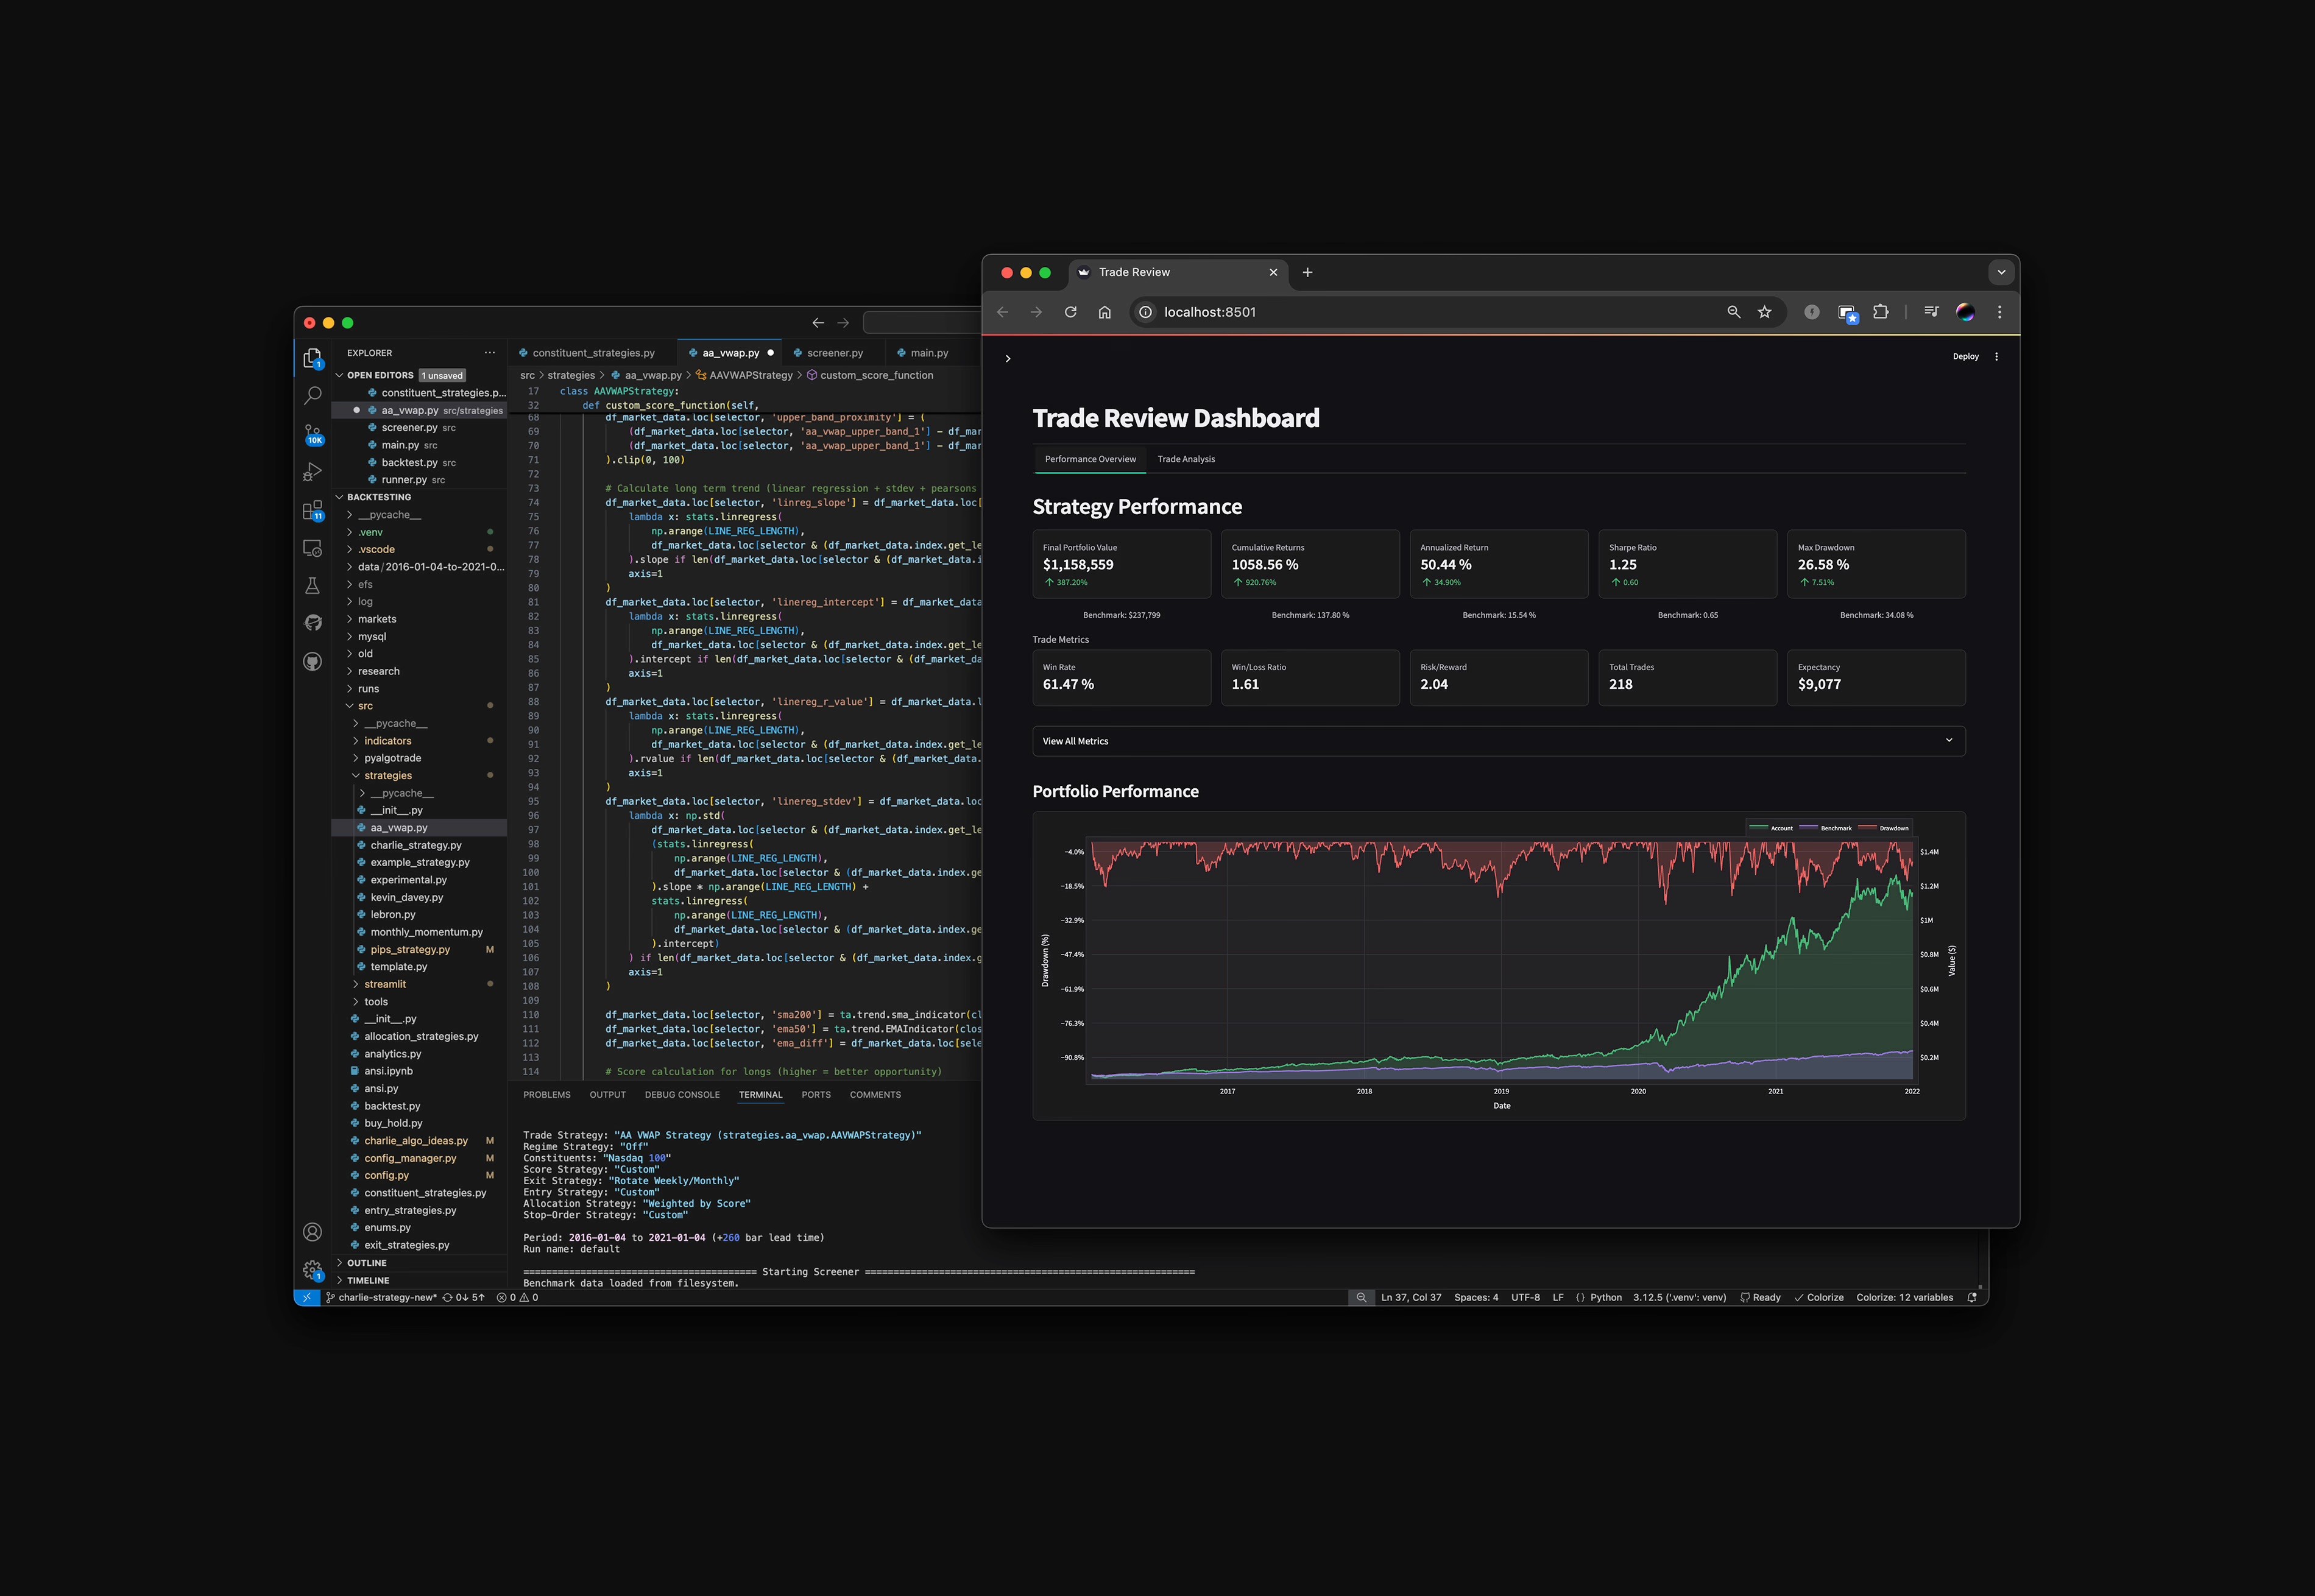Bookmark page with the star icon

click(x=1765, y=312)
